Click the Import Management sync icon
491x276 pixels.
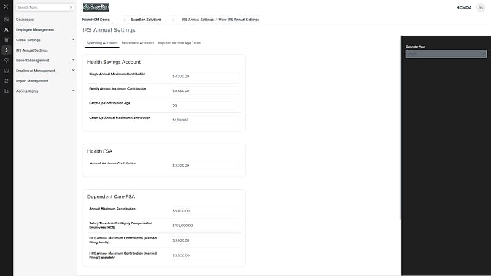tap(6, 80)
